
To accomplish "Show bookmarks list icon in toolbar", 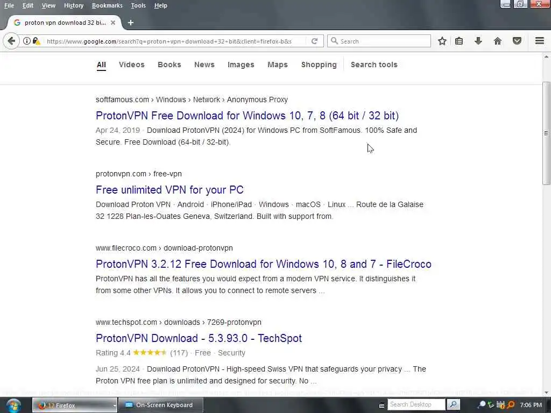I will (459, 41).
